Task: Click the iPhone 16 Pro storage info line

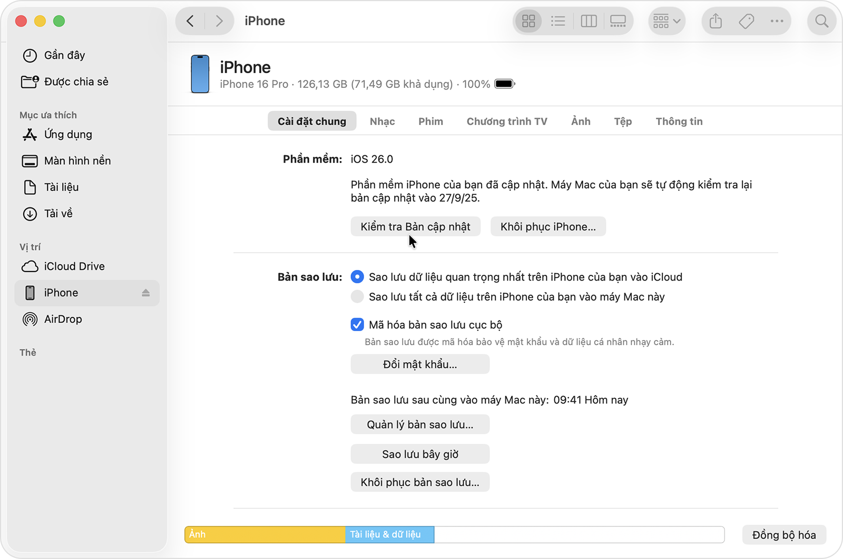Action: (x=355, y=84)
